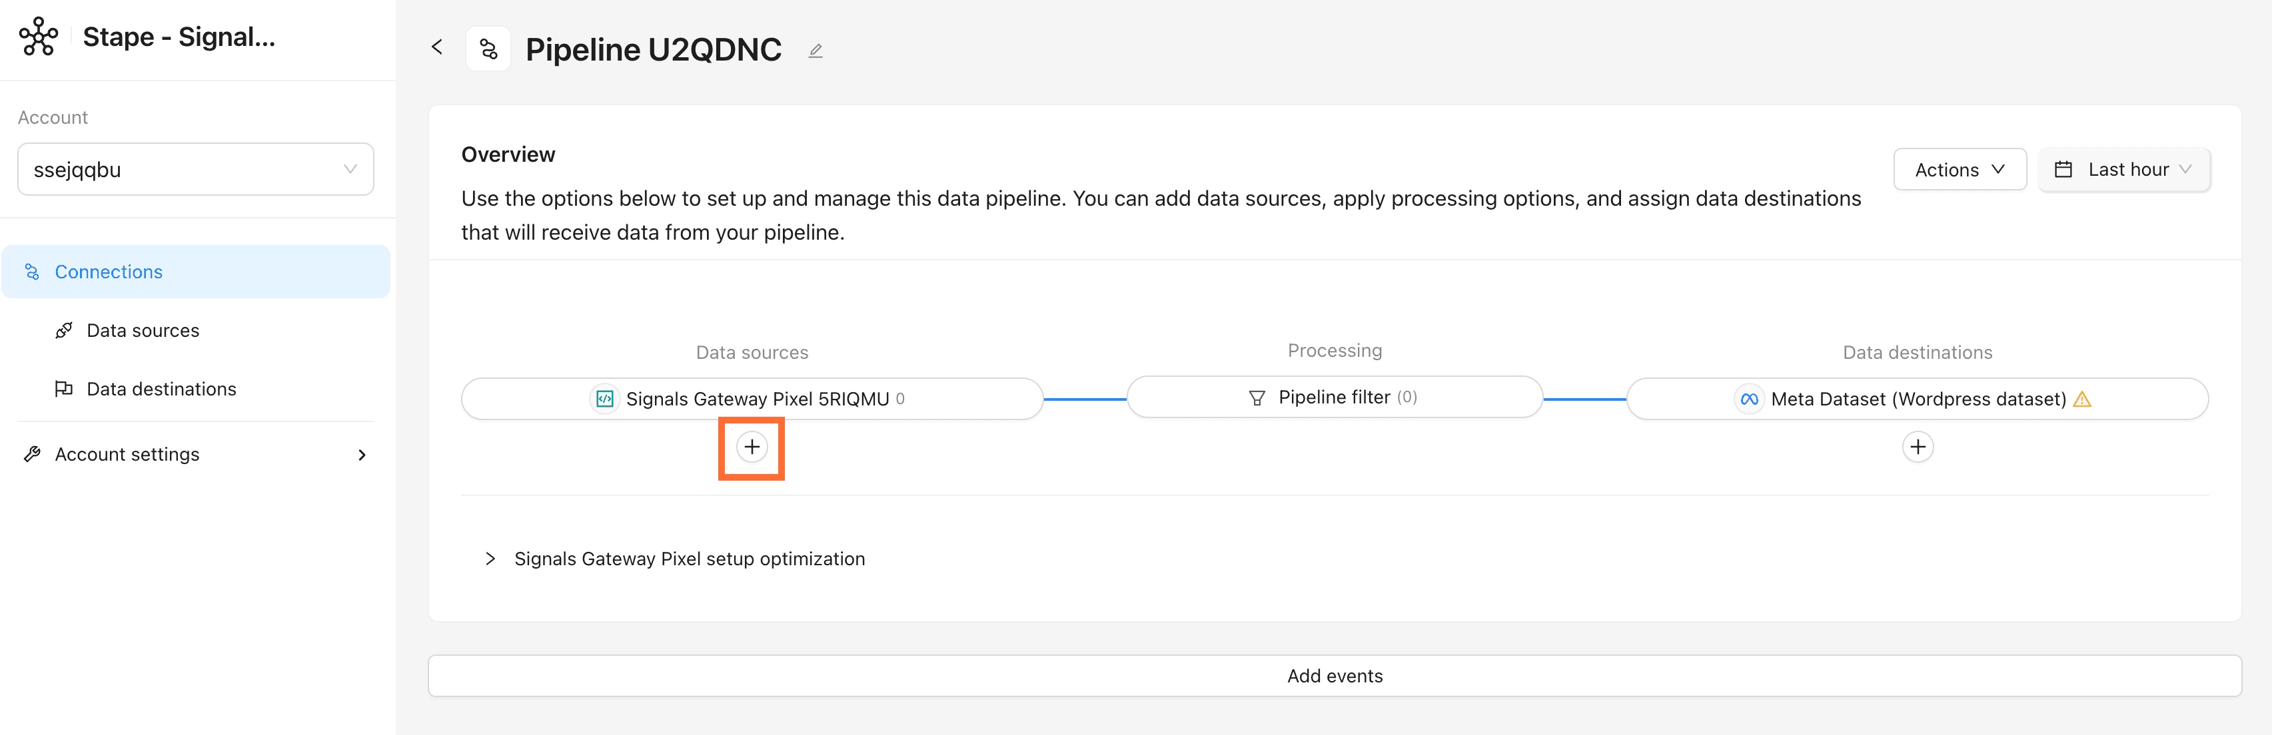Open Meta Dataset (Wordpress dataset) destination
Screen dimensions: 2272x735
(1918, 399)
